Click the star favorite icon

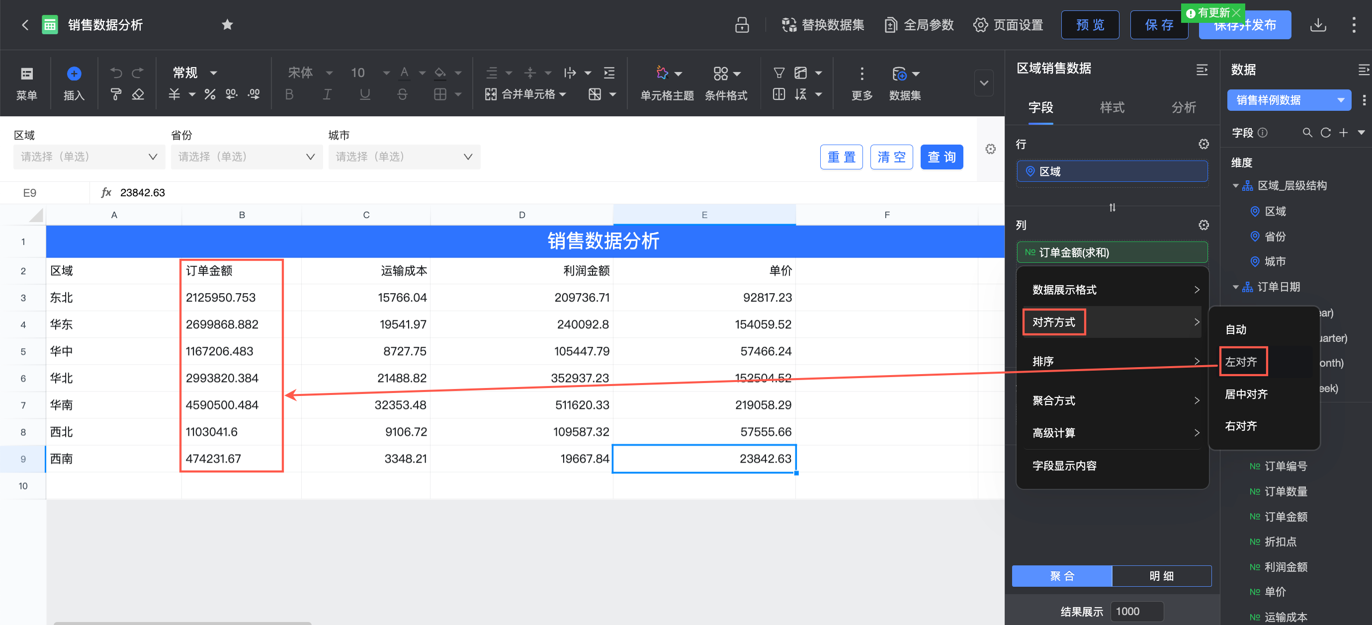tap(227, 24)
